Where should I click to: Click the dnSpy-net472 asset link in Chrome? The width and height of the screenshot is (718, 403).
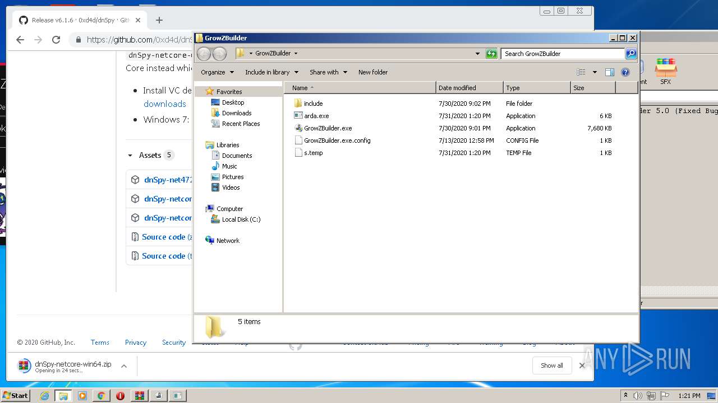tap(168, 180)
